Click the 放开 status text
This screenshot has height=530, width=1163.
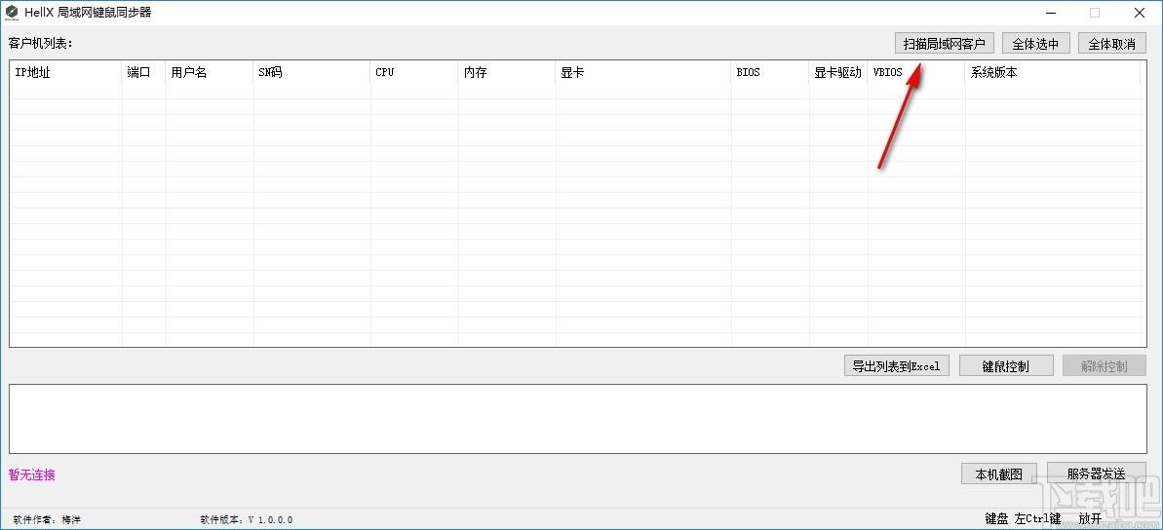[x=1090, y=519]
